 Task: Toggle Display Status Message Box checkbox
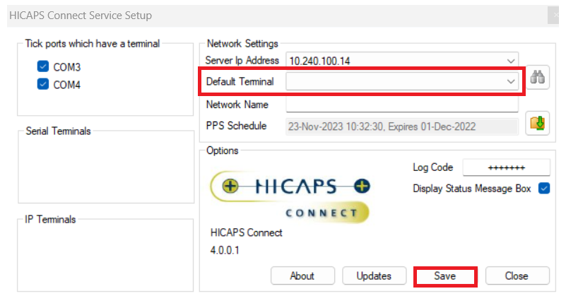[x=543, y=189]
